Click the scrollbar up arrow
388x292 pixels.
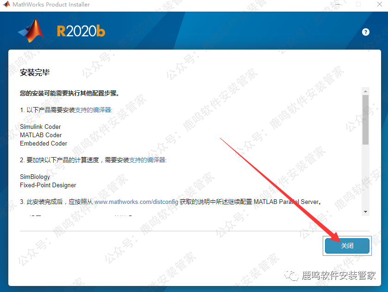(365, 91)
